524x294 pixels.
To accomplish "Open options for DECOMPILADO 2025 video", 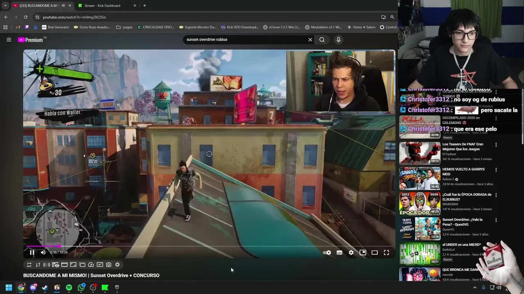I will tap(496, 118).
